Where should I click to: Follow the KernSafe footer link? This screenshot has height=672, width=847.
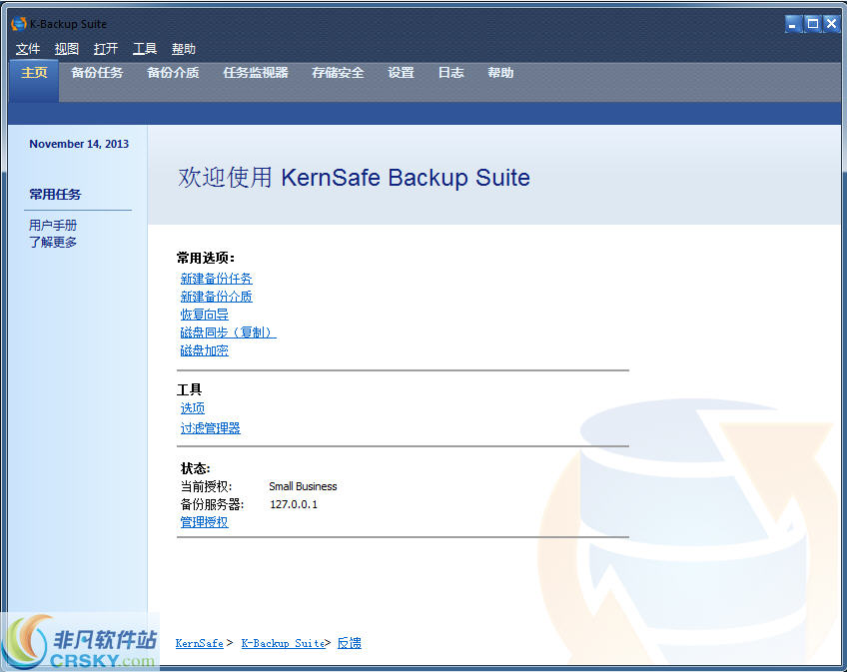point(200,643)
